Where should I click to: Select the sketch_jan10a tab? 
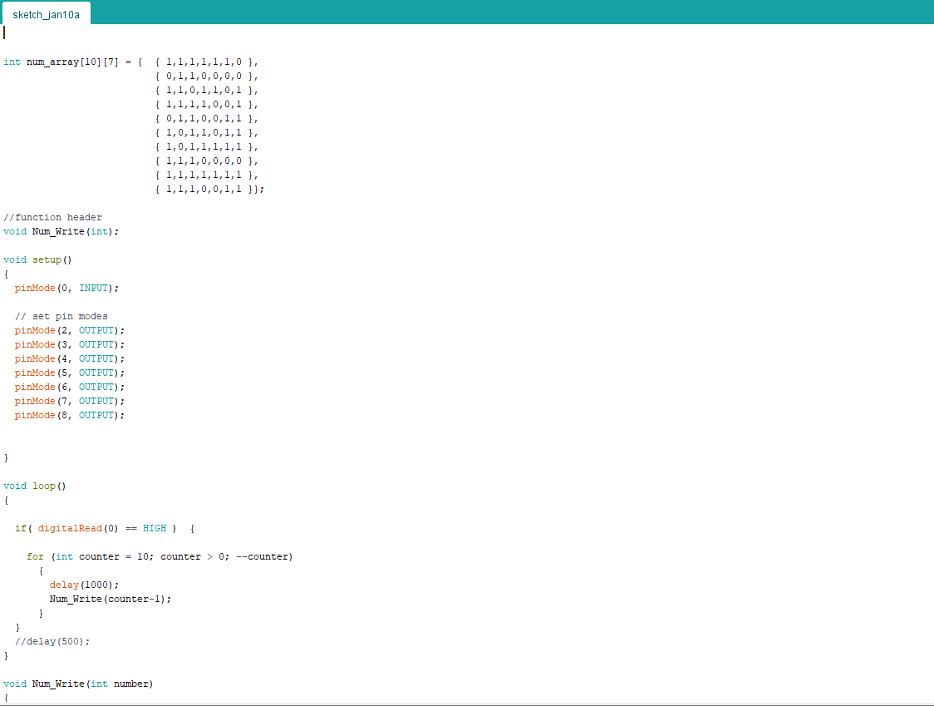pyautogui.click(x=46, y=14)
